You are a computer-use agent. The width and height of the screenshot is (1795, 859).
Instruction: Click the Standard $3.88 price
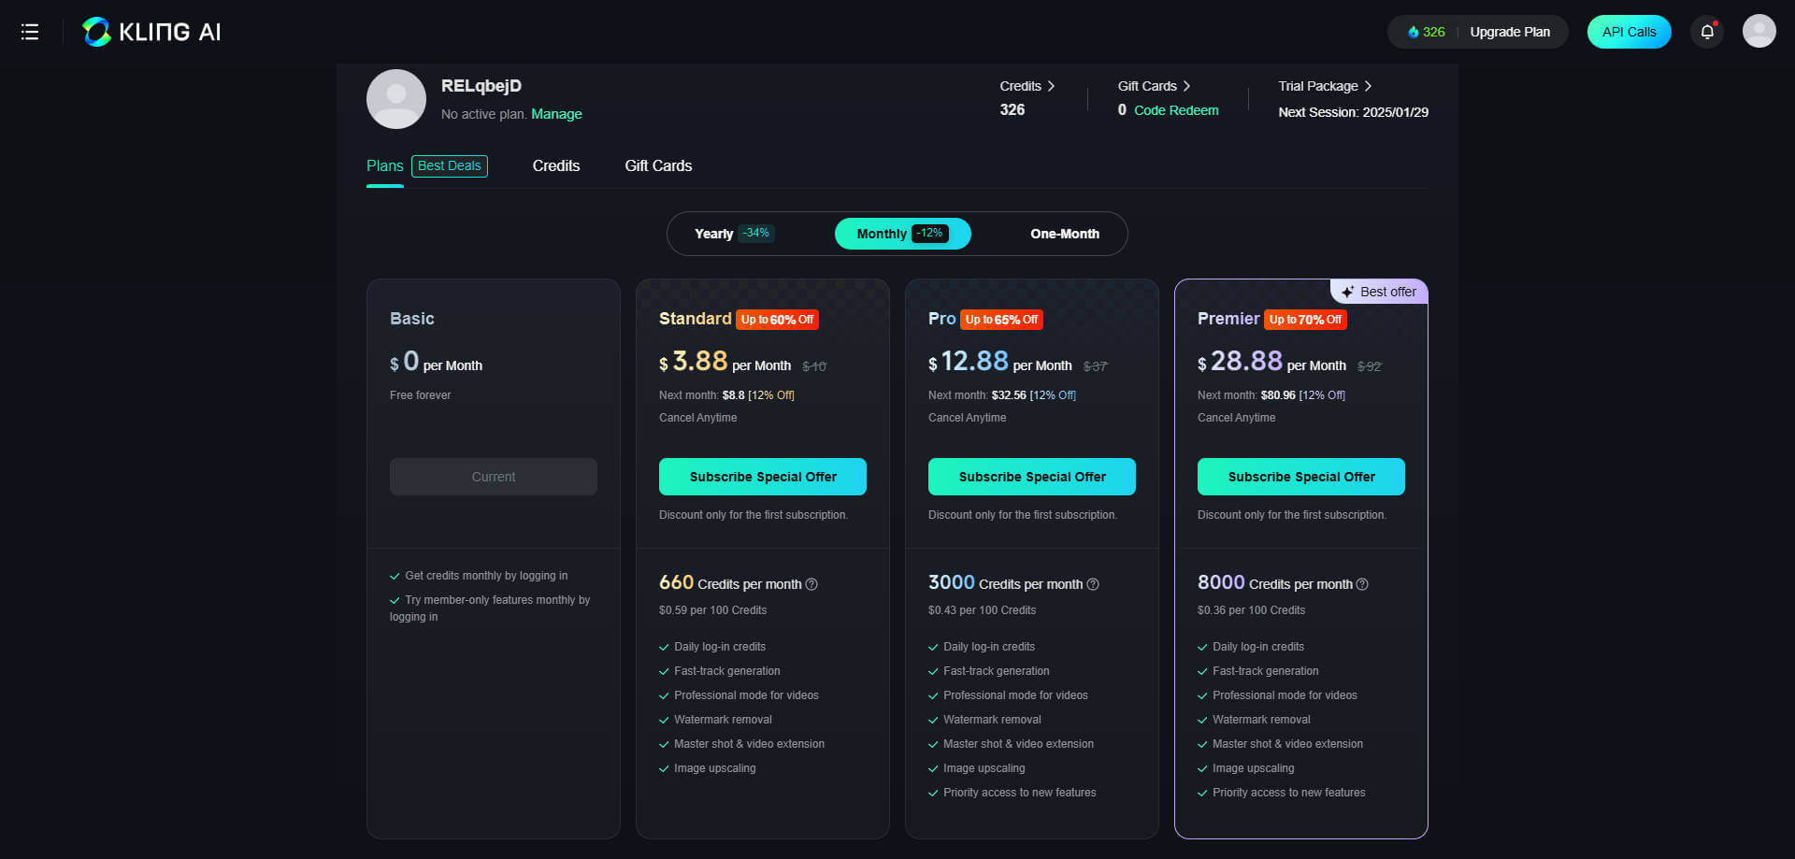[694, 362]
